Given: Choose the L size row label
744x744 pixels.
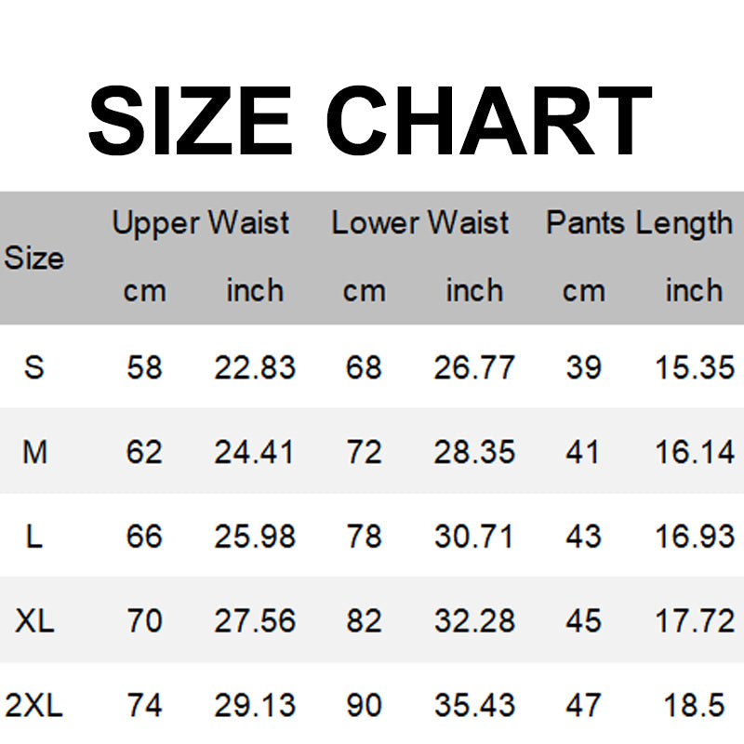Looking at the screenshot, I should (x=34, y=537).
